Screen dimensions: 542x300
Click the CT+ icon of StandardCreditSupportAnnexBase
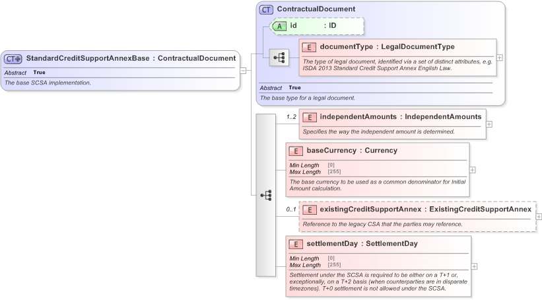[13, 59]
